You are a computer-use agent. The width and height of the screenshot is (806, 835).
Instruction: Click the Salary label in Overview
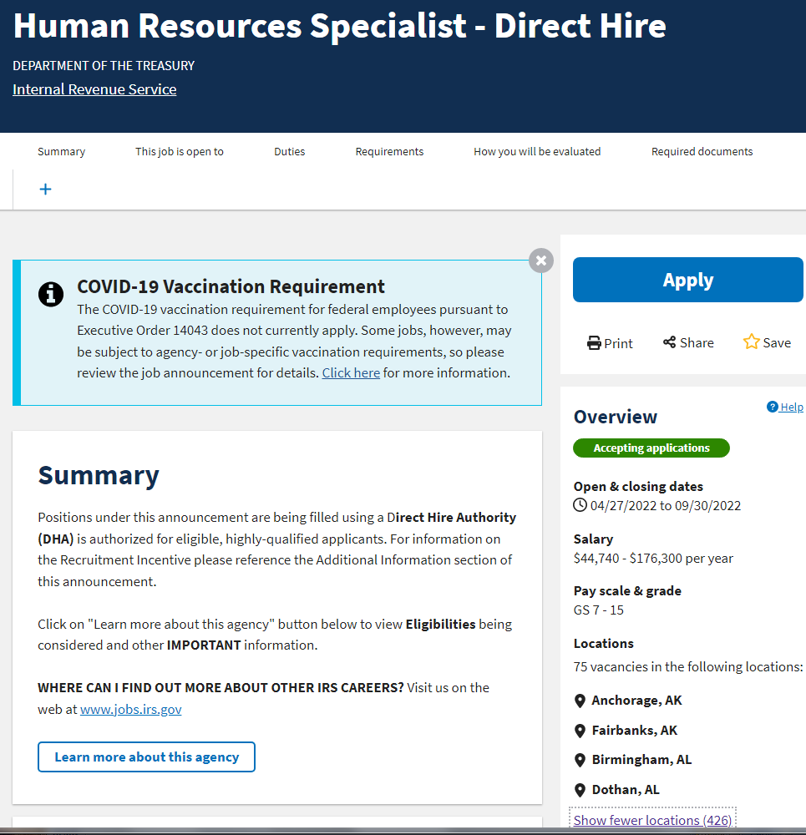click(593, 539)
